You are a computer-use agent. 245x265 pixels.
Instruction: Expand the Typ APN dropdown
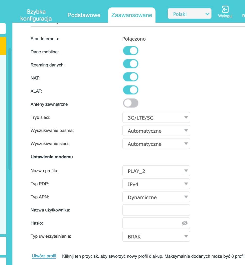(156, 197)
